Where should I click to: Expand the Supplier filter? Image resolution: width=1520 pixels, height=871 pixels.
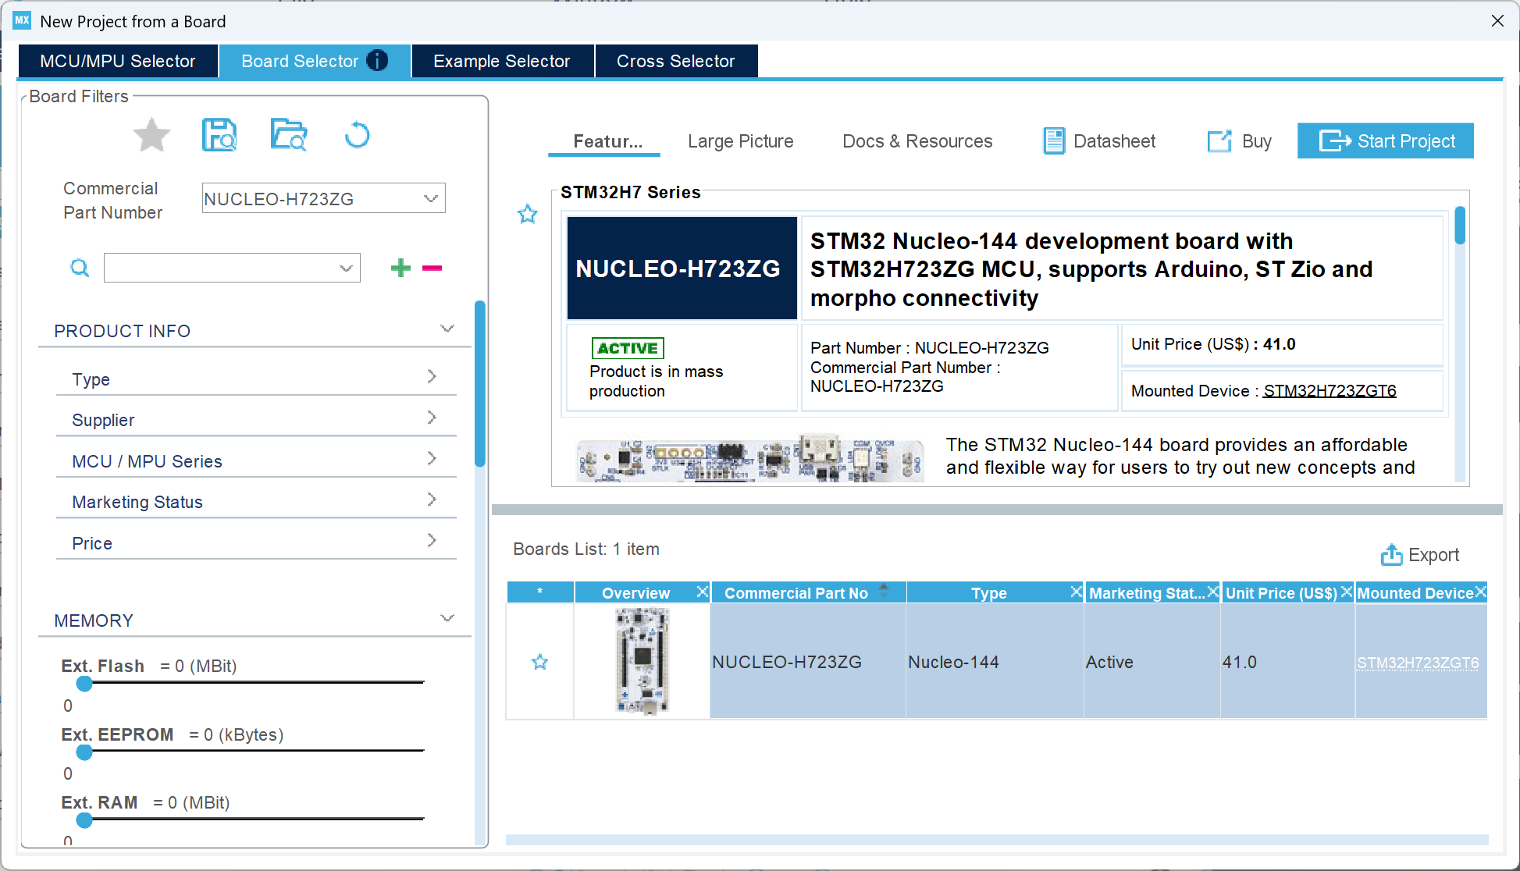[x=432, y=418]
